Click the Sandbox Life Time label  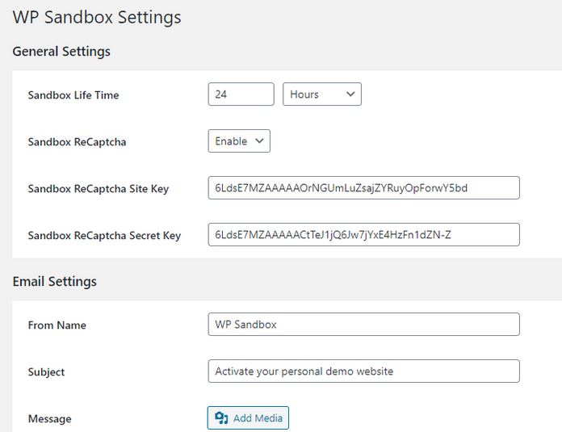click(x=73, y=95)
